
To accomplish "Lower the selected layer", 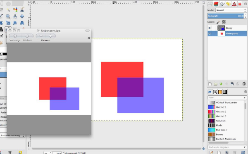I will pos(227,84).
